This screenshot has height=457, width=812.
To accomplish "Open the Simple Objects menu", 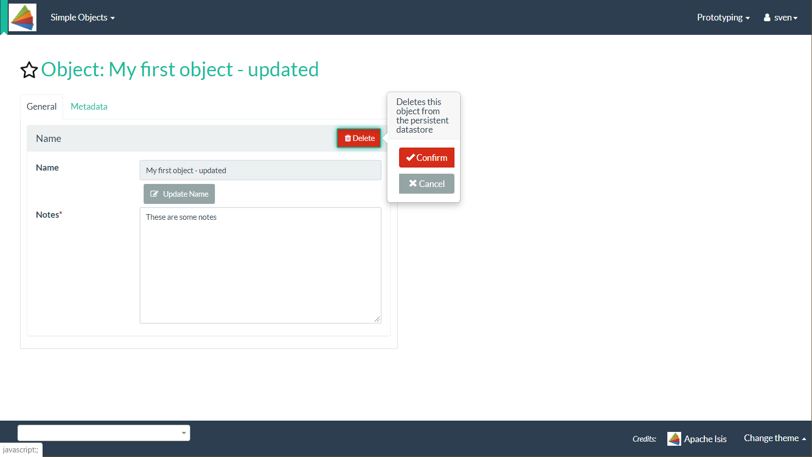I will point(82,17).
